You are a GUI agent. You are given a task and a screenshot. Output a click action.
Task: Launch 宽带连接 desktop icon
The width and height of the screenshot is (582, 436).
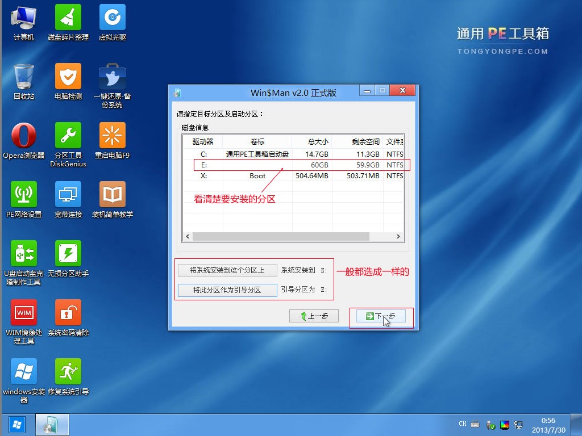(x=68, y=199)
